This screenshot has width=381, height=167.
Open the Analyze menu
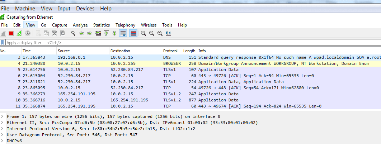80,25
